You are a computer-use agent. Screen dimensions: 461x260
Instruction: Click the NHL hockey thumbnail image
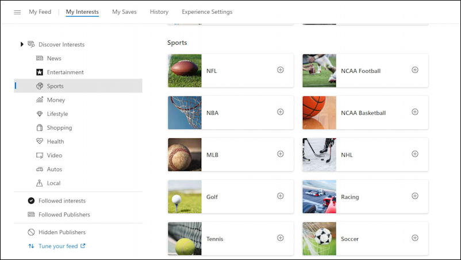319,154
